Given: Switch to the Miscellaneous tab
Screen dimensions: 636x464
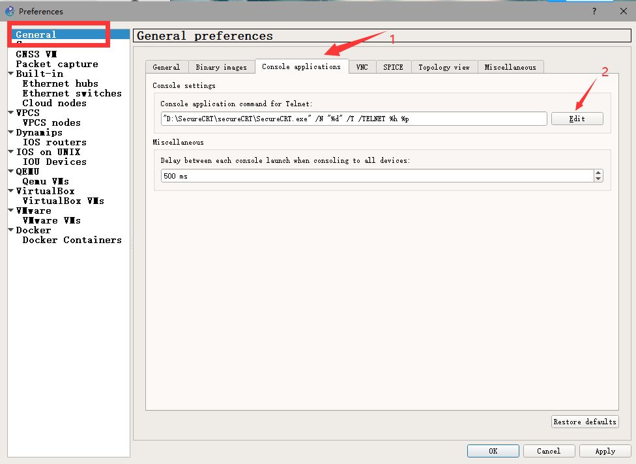Looking at the screenshot, I should click(x=510, y=67).
